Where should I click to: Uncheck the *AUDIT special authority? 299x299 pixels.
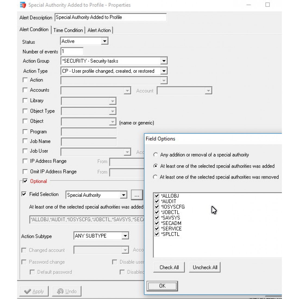(156, 201)
